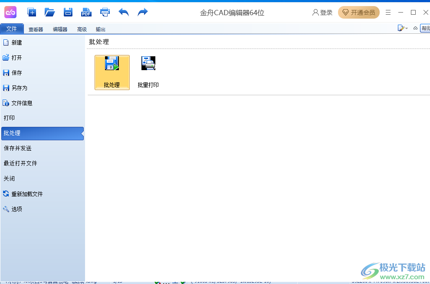The image size is (430, 284).
Task: Save with the top toolbar floppy icon
Action: point(68,12)
